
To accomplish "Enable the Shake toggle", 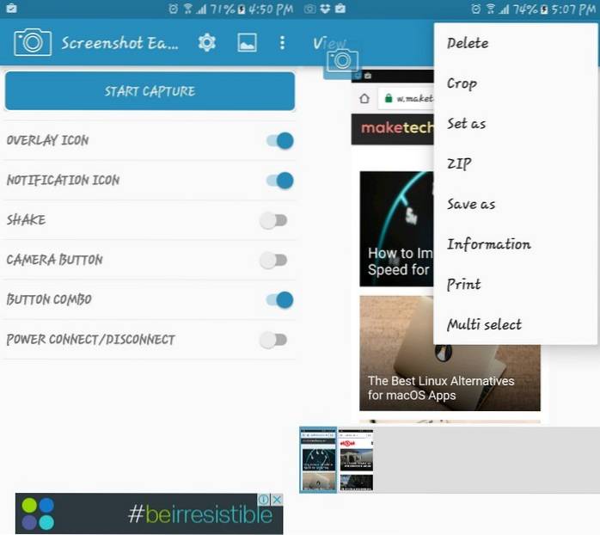I will click(x=273, y=220).
